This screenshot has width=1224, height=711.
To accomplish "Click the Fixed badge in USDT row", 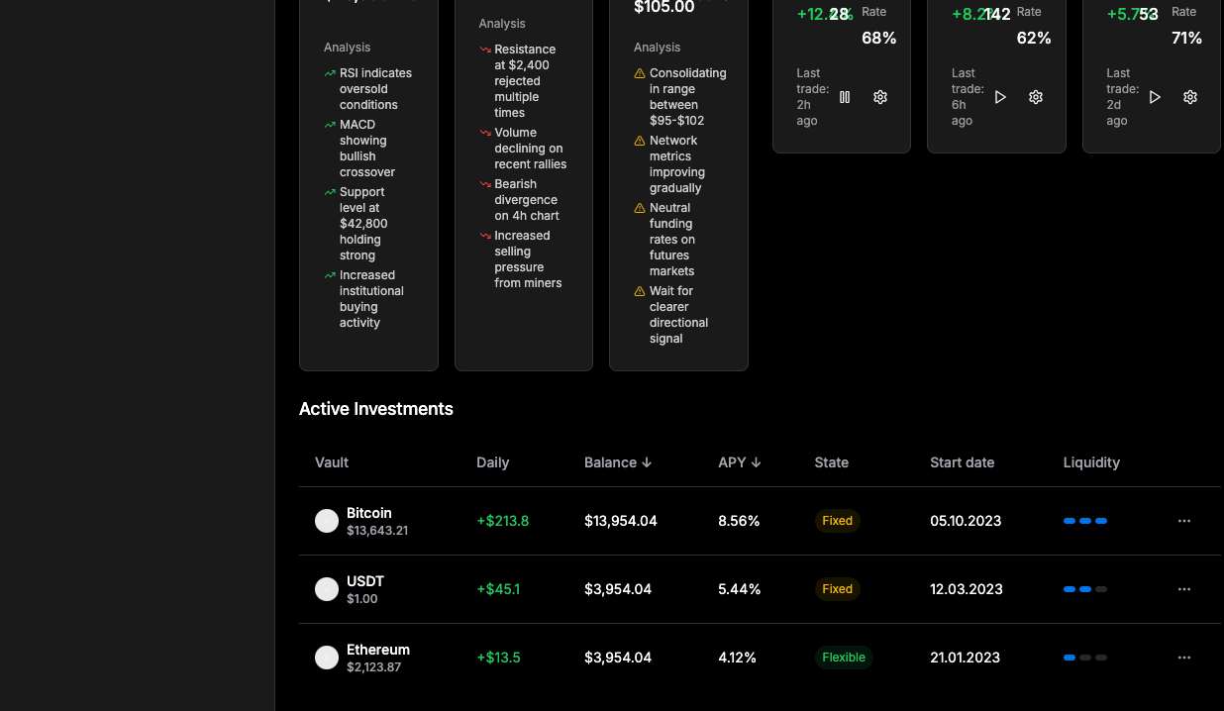I will tap(838, 589).
